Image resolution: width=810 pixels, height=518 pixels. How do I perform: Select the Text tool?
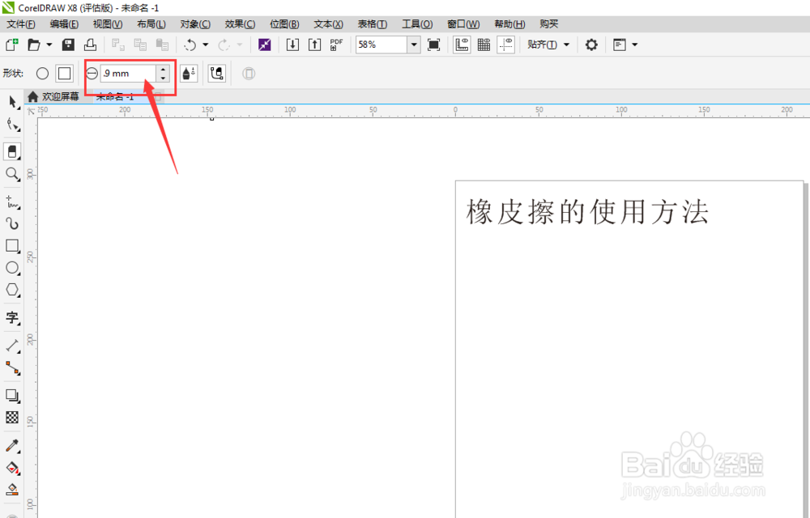click(13, 318)
